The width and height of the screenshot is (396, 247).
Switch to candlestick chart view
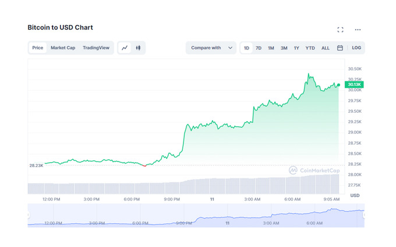[139, 48]
